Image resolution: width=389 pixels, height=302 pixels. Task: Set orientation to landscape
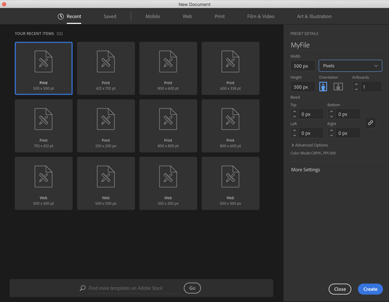tap(338, 87)
